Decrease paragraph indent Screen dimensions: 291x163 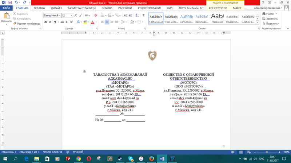(125, 16)
